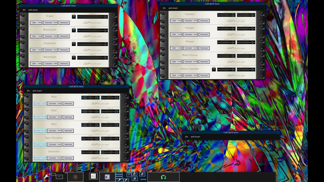Click the Phaser plugin name

click(x=190, y=41)
